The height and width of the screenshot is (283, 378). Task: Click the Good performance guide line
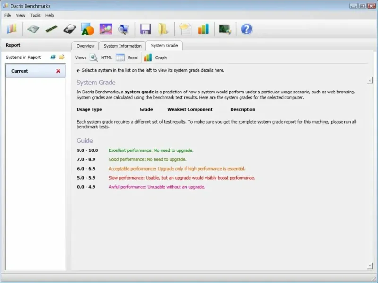tap(147, 159)
